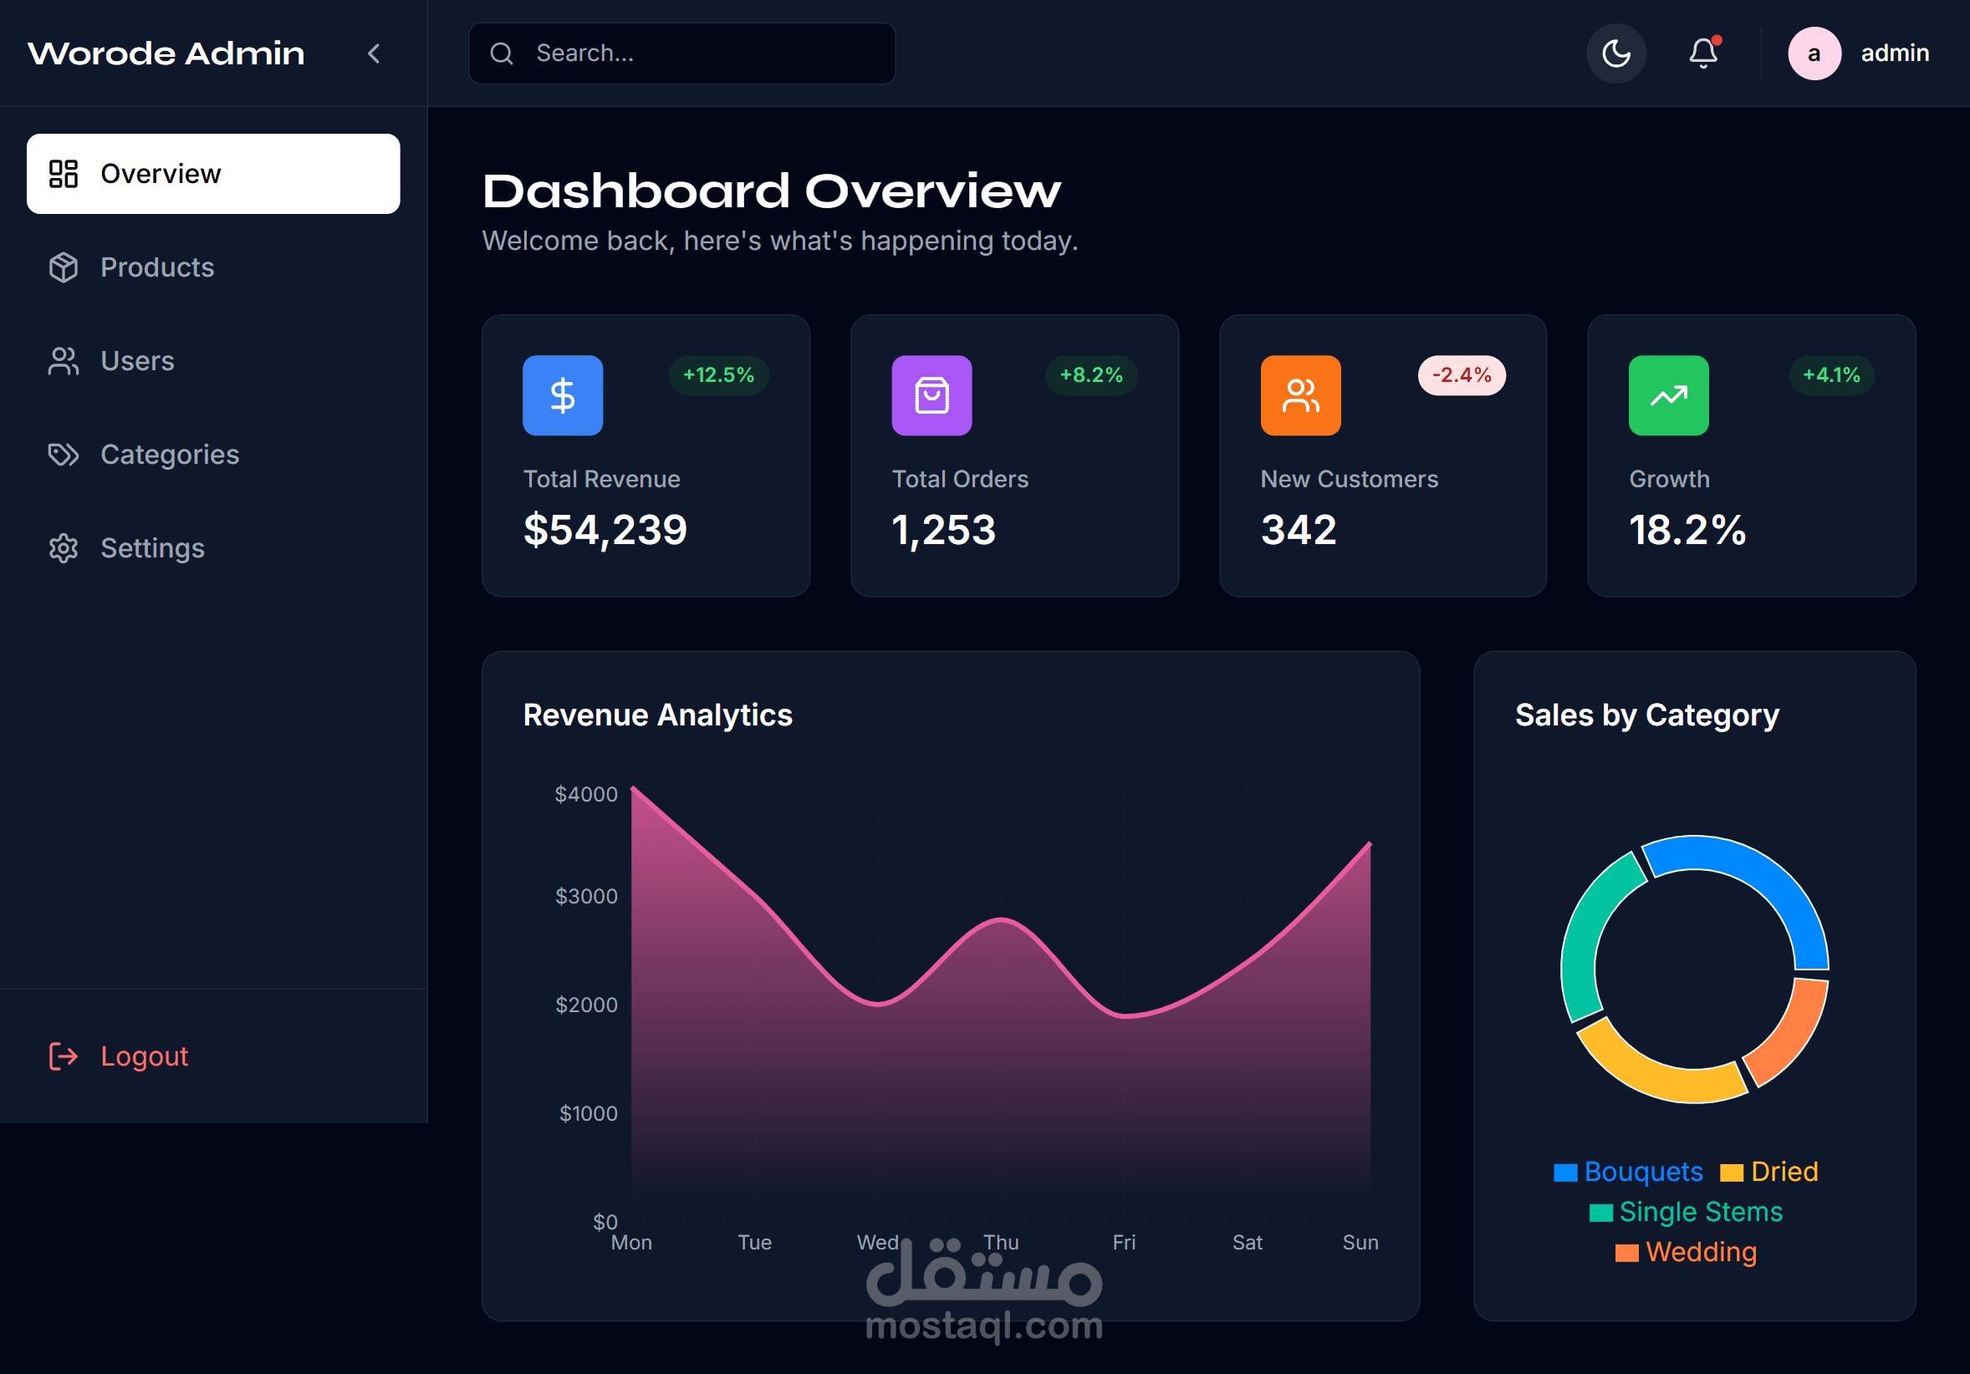This screenshot has width=1970, height=1374.
Task: Click the blue dollar revenue icon
Action: click(563, 395)
